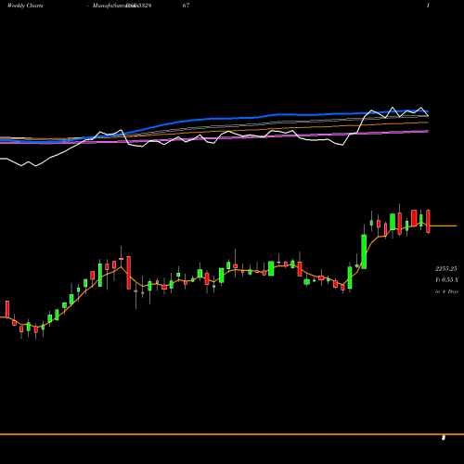Screen dimensions: 464x464
Task: Click the tall red candle after the first peak
Action: tap(129, 273)
